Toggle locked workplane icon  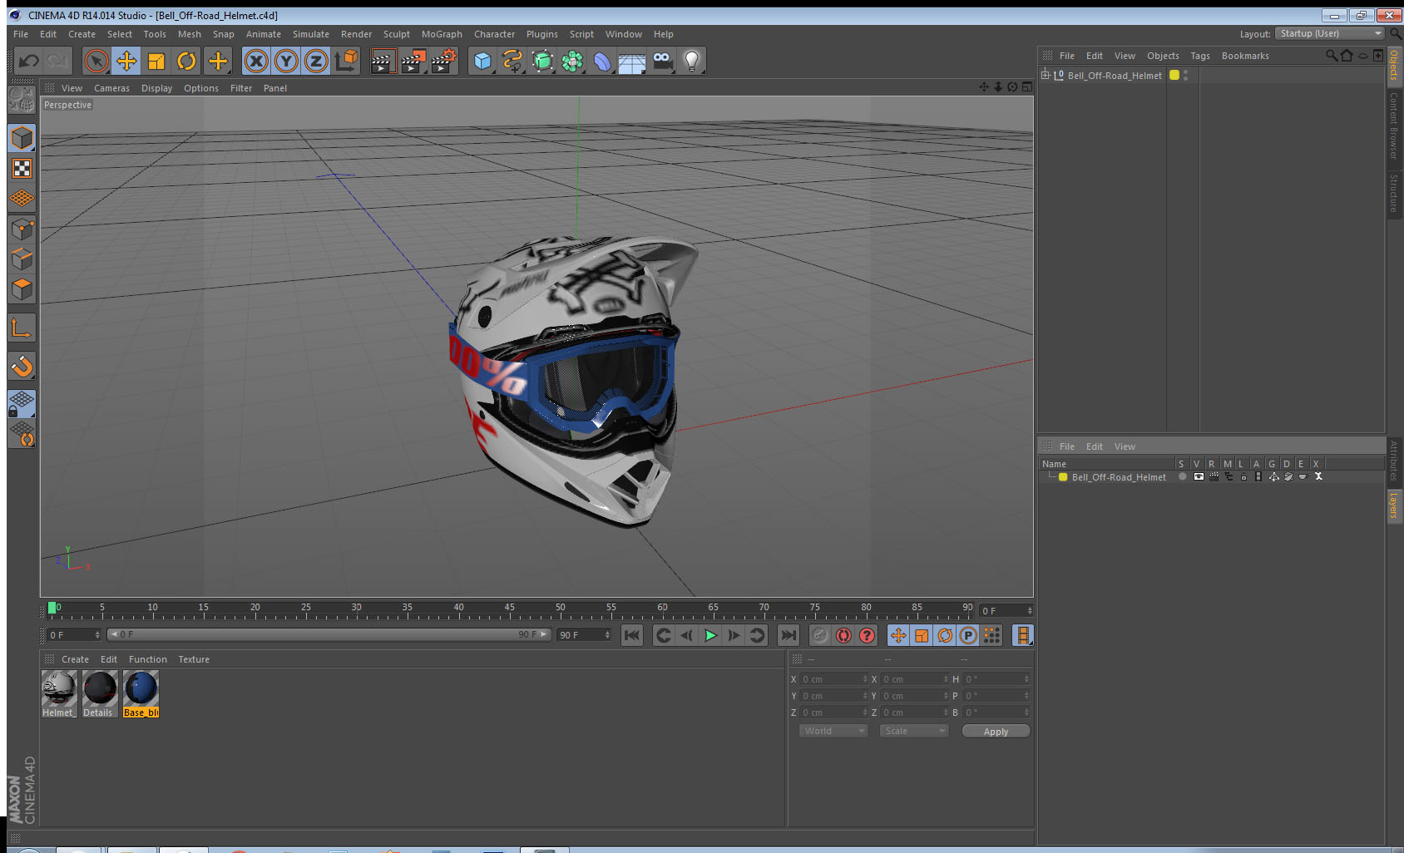22,403
